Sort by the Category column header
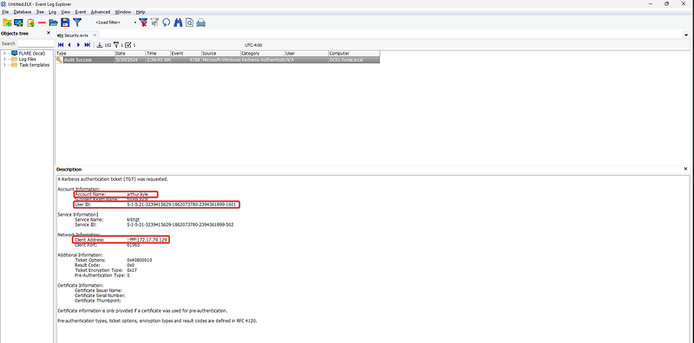The image size is (694, 343). click(263, 54)
